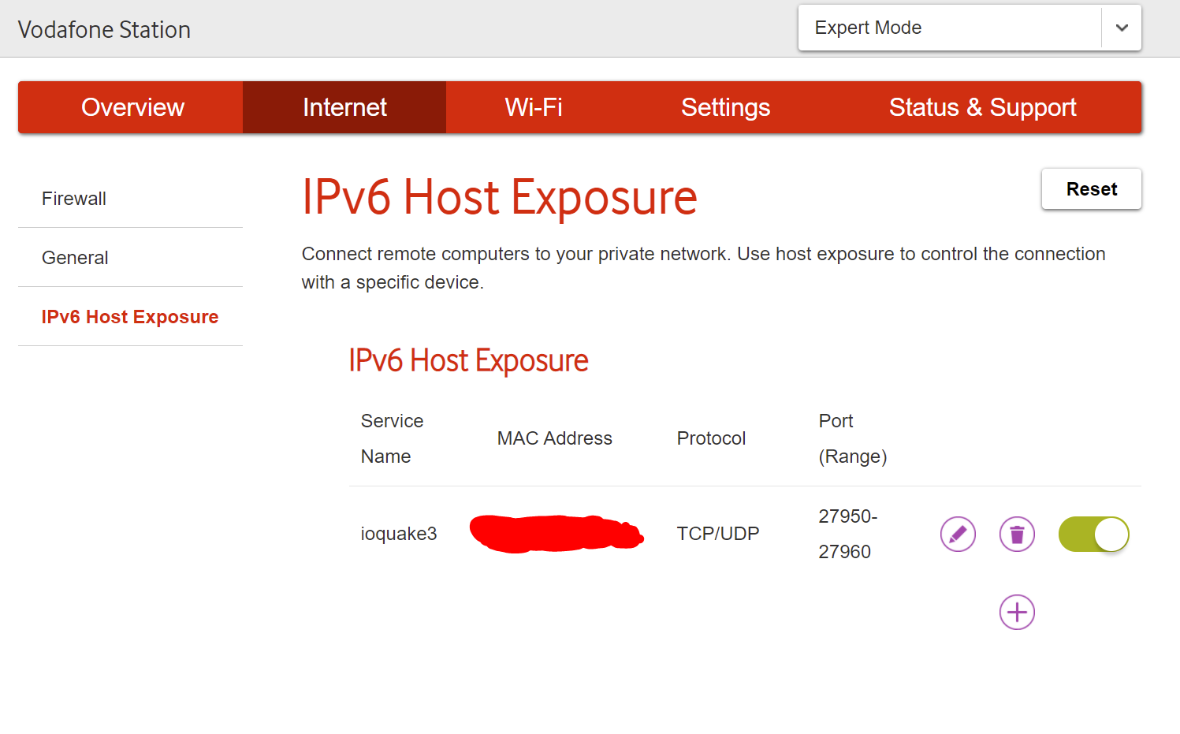Disable the ioquake3 host exposure toggle

point(1093,535)
